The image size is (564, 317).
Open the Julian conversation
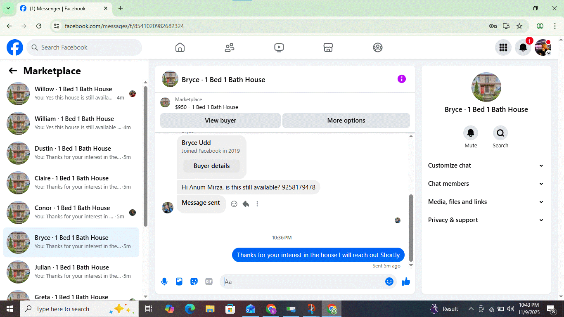pos(71,272)
